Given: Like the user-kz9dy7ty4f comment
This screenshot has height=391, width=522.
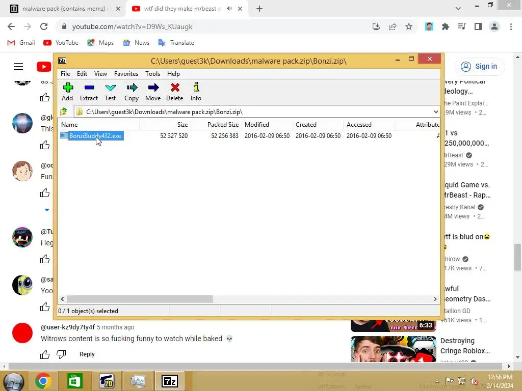Looking at the screenshot, I should click(45, 354).
